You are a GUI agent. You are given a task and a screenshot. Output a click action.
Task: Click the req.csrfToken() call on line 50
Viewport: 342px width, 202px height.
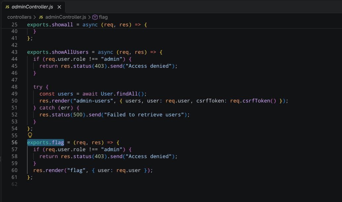(x=253, y=101)
